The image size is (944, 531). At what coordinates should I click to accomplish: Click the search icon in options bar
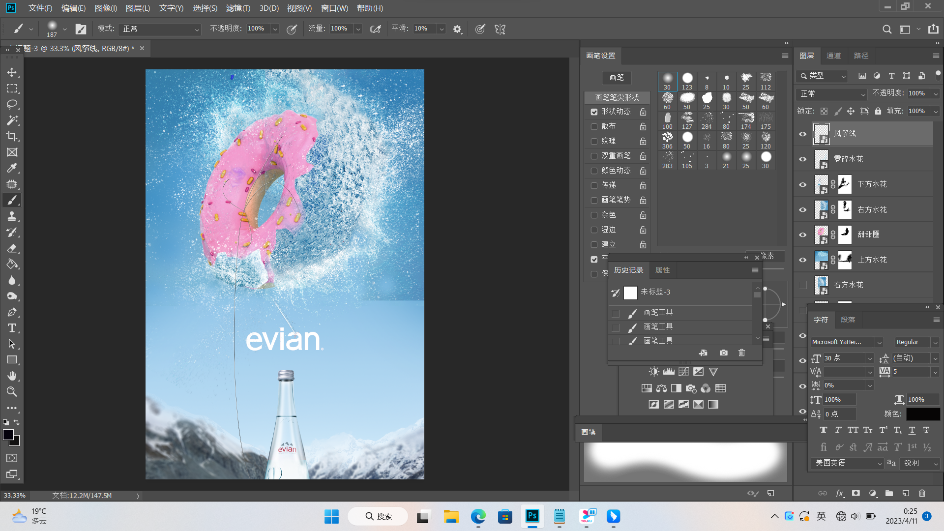pos(886,29)
